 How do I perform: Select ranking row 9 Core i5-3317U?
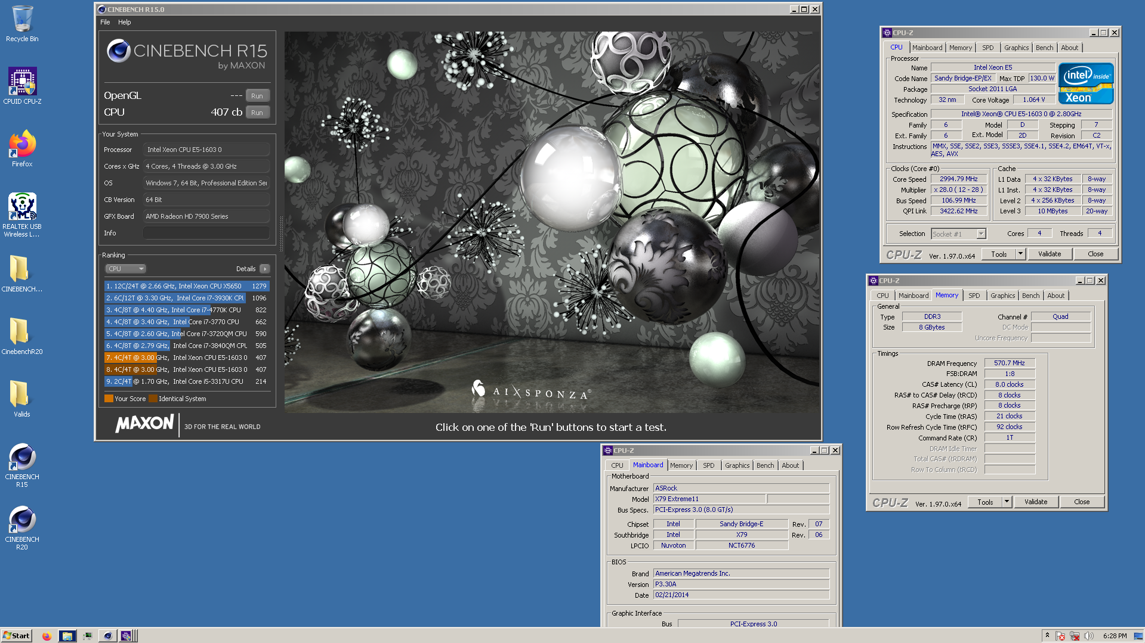click(x=187, y=381)
